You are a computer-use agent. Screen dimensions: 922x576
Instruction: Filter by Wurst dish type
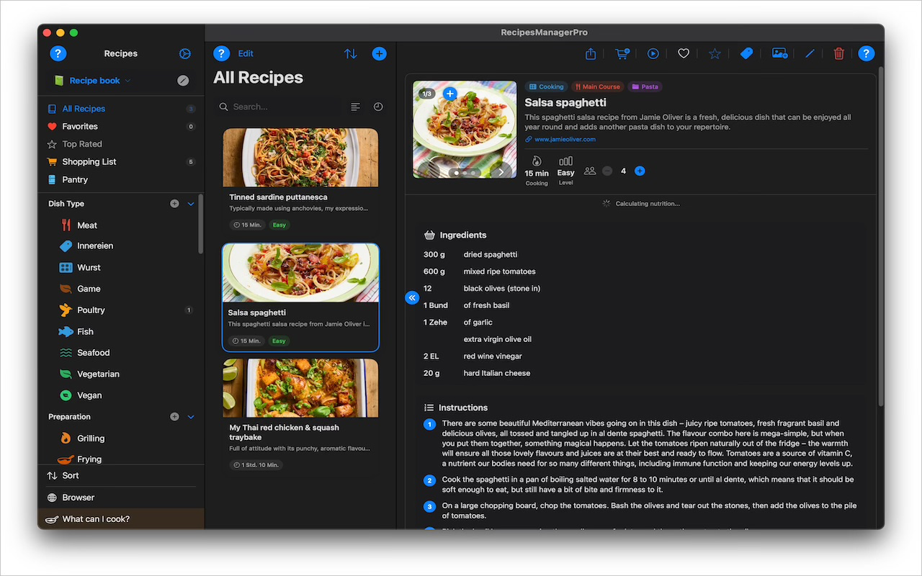tap(121, 267)
